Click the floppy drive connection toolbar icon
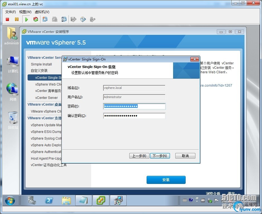Screen dimensions: 262x214 click(x=73, y=20)
